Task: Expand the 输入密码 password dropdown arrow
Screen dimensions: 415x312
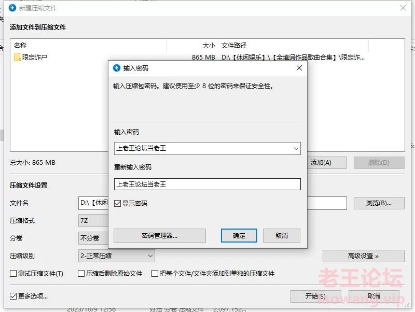Action: tap(296, 149)
